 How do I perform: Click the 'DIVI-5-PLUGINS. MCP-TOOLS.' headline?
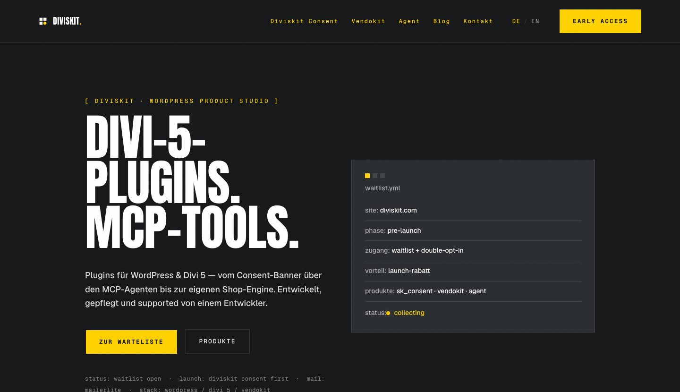(192, 182)
